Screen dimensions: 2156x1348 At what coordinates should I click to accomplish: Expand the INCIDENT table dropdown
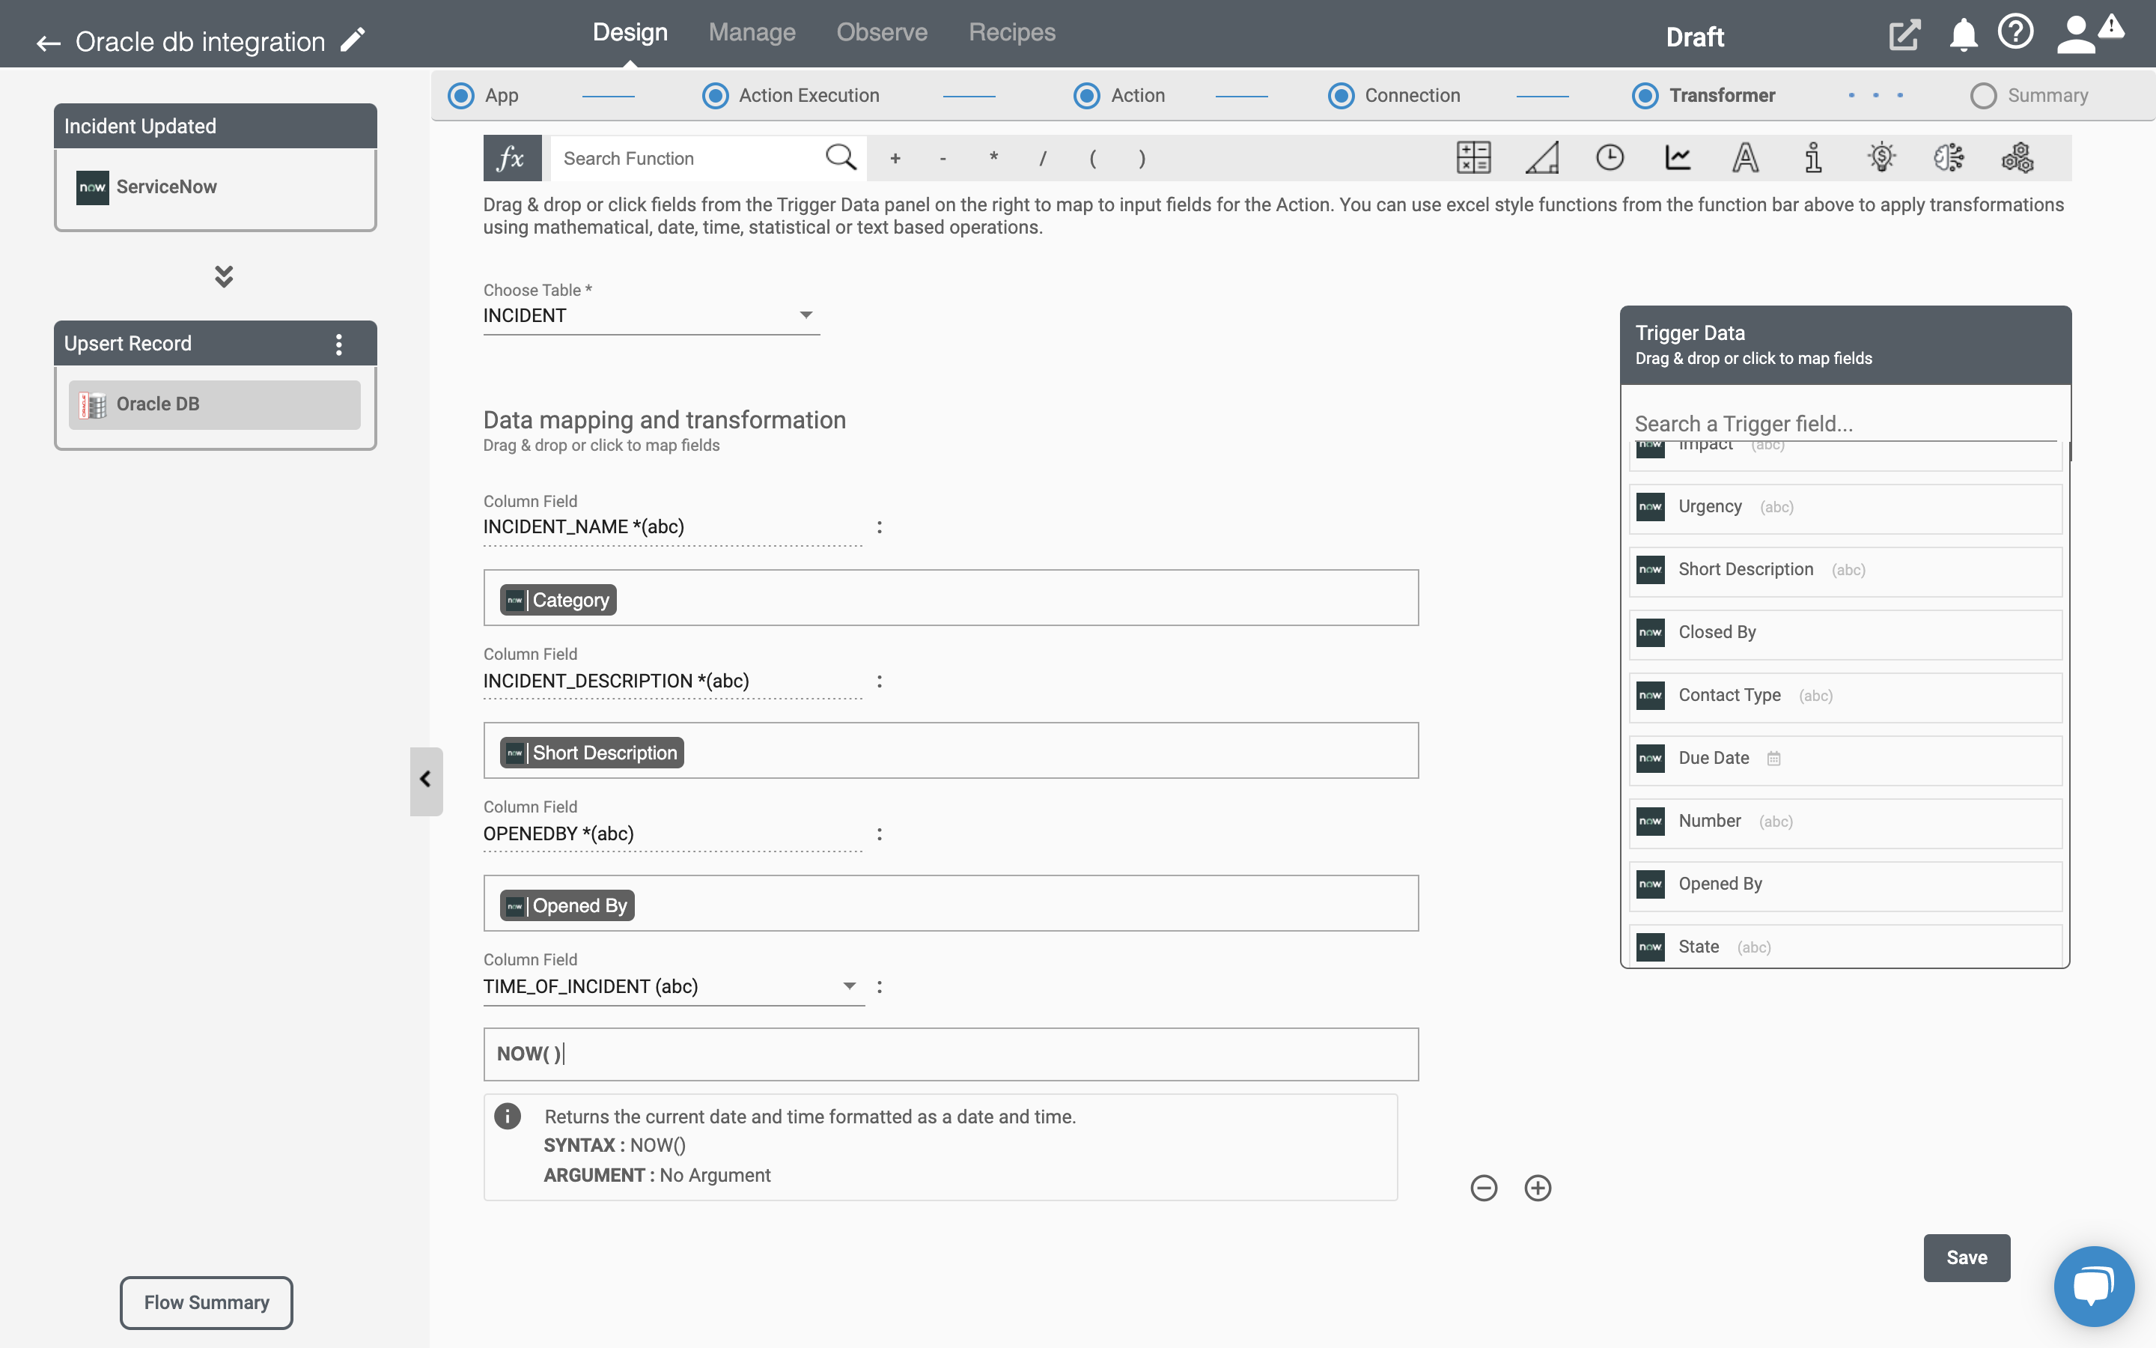[x=806, y=315]
